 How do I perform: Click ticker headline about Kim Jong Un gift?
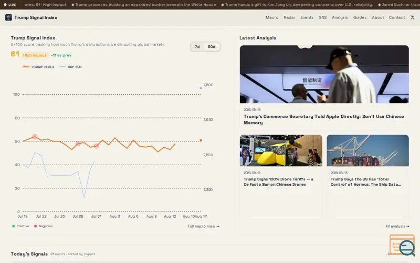pos(297,5)
